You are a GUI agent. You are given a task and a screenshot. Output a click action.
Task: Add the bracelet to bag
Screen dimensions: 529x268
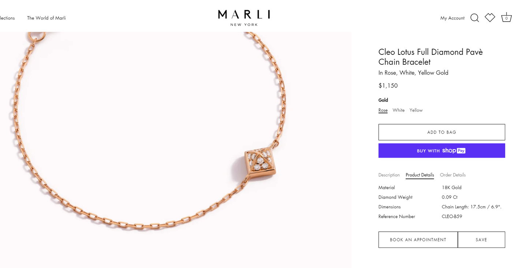pos(442,132)
